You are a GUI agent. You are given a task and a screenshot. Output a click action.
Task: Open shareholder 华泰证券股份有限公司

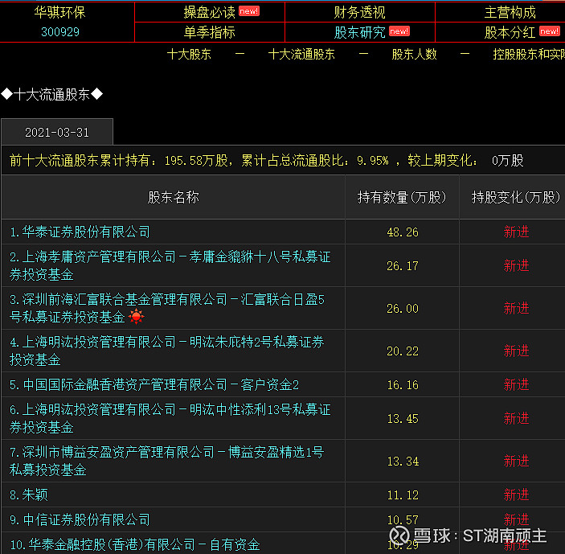tap(80, 232)
